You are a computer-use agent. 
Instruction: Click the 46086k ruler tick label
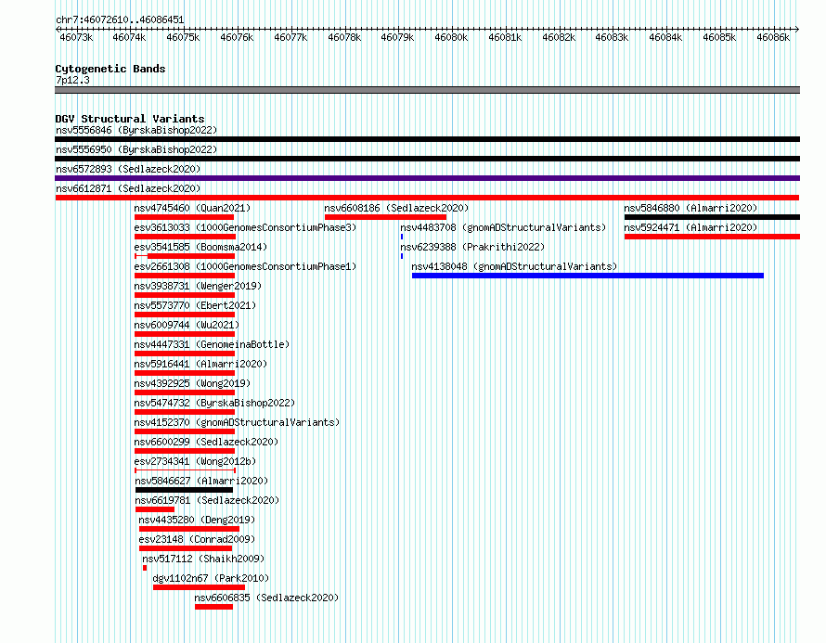773,37
